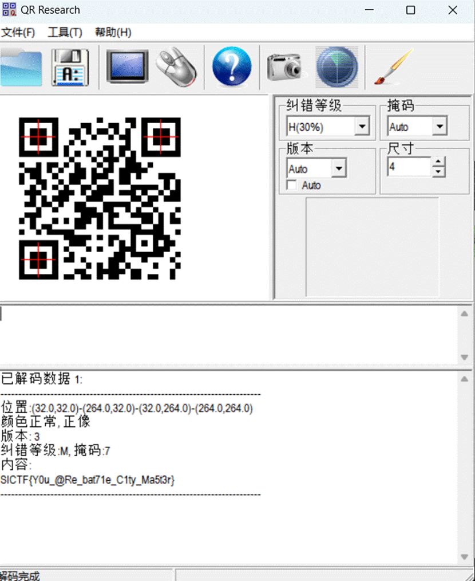Select the mouse pointer tool icon
The height and width of the screenshot is (581, 475).
click(176, 68)
